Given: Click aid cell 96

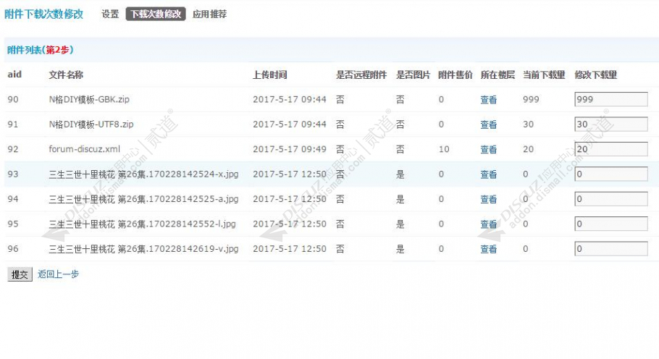Looking at the screenshot, I should [13, 249].
